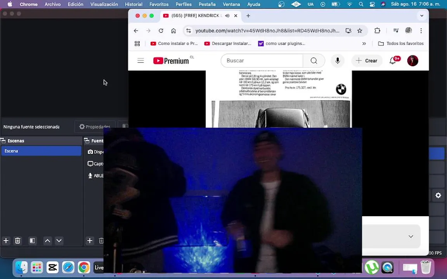Open the Visualización menu
Image resolution: width=447 pixels, height=279 pixels.
coord(104,4)
